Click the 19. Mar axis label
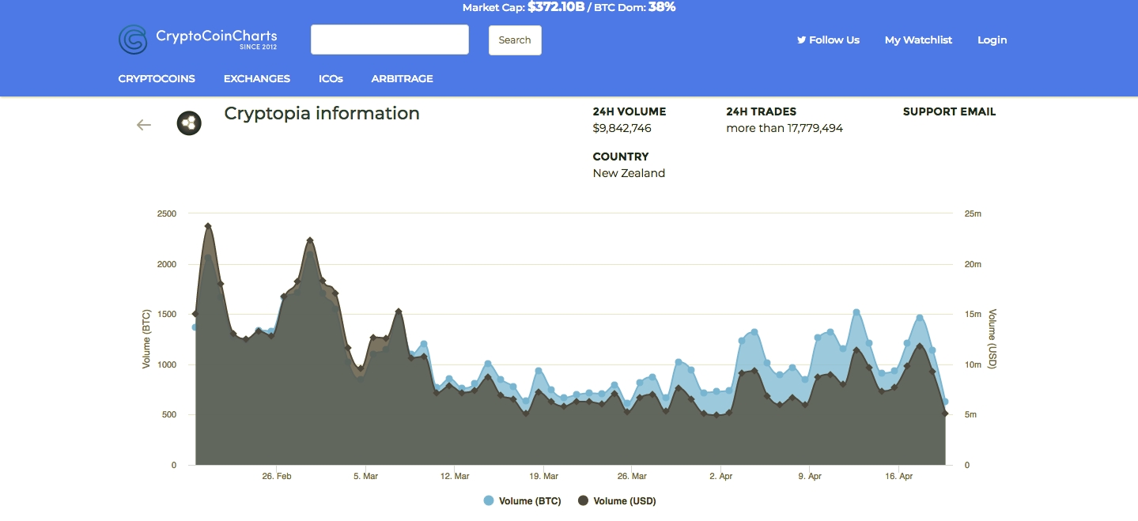This screenshot has width=1138, height=521. [543, 476]
